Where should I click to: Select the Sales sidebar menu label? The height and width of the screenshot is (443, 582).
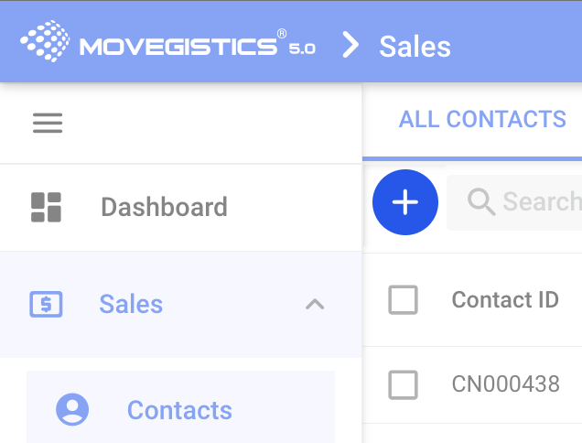pyautogui.click(x=131, y=304)
